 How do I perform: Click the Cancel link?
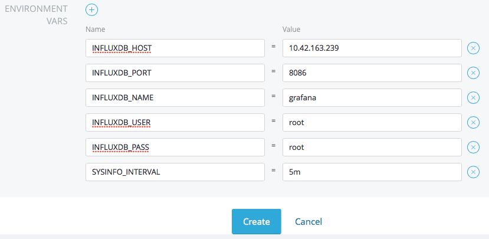pyautogui.click(x=309, y=222)
